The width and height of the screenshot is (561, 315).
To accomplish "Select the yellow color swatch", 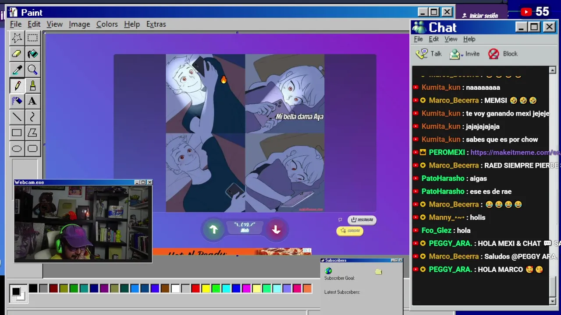I will (x=206, y=288).
